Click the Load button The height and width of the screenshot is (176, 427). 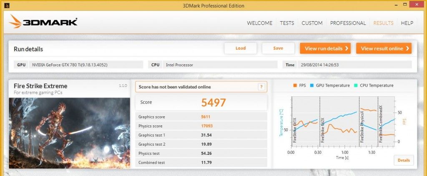241,48
